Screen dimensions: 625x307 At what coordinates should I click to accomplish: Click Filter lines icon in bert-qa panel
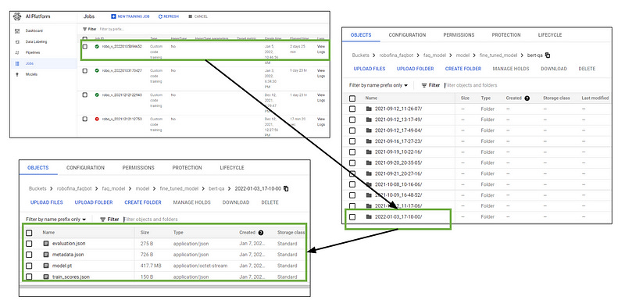[424, 85]
